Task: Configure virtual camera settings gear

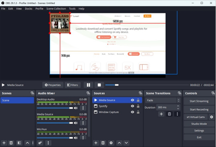Action: point(211,117)
